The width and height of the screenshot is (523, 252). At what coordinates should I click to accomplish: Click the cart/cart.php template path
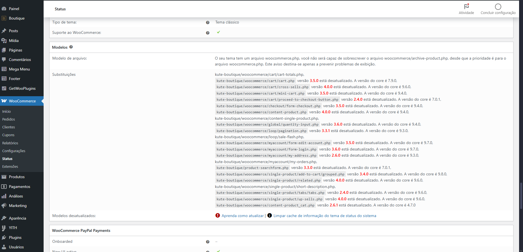(255, 81)
